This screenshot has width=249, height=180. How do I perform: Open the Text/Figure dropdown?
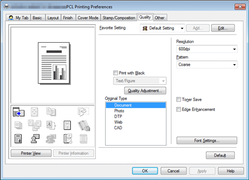tap(139, 81)
